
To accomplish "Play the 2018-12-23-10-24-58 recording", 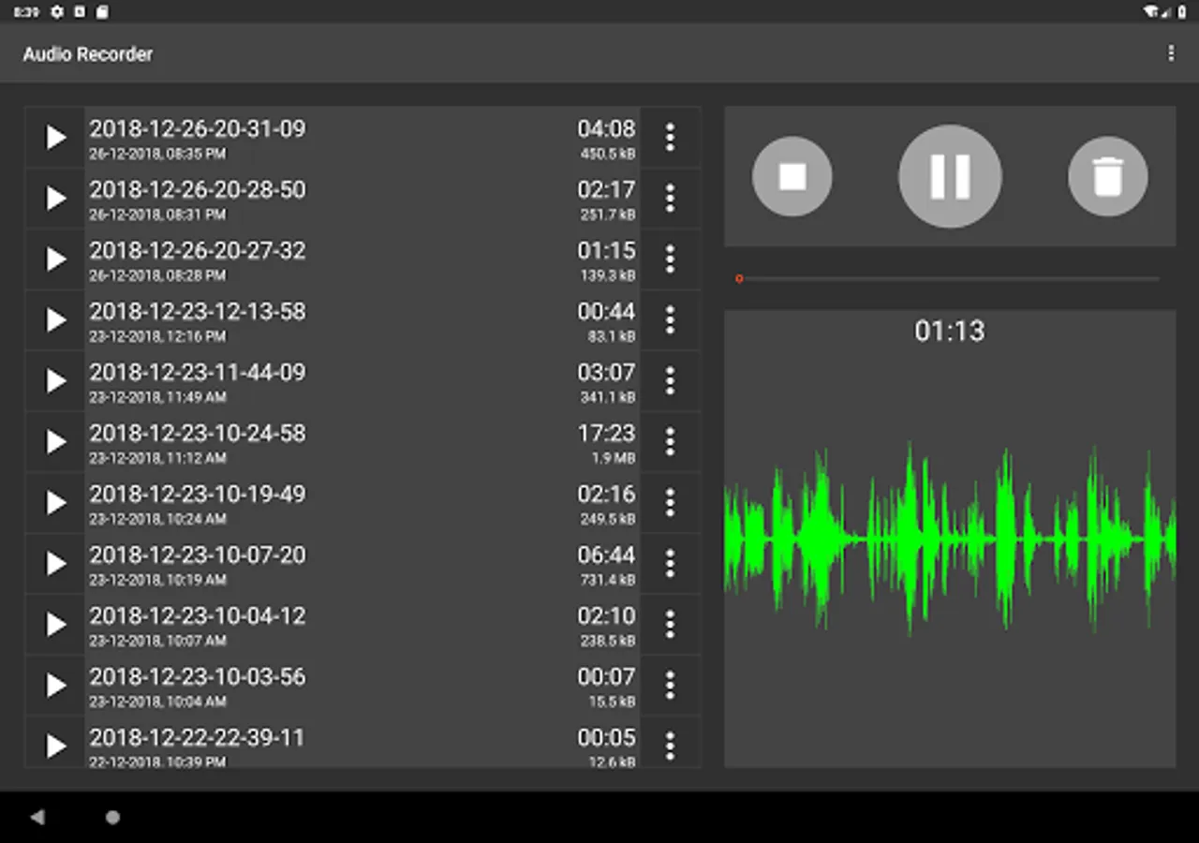I will pos(55,442).
